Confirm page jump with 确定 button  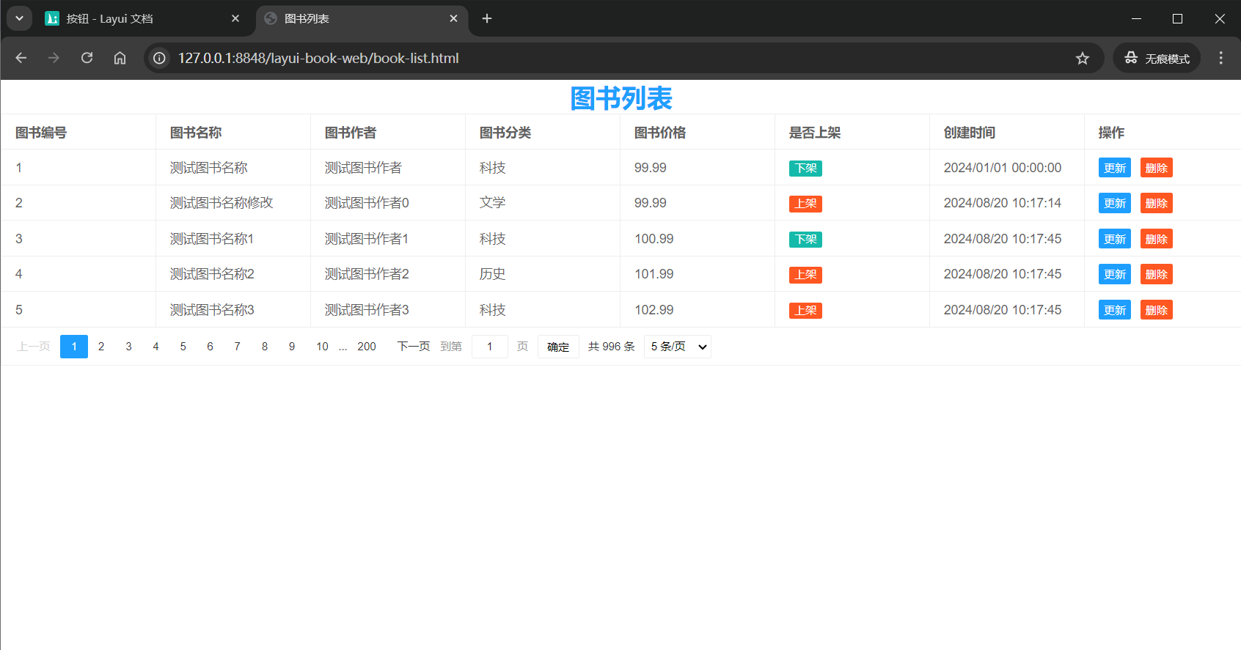click(x=558, y=347)
